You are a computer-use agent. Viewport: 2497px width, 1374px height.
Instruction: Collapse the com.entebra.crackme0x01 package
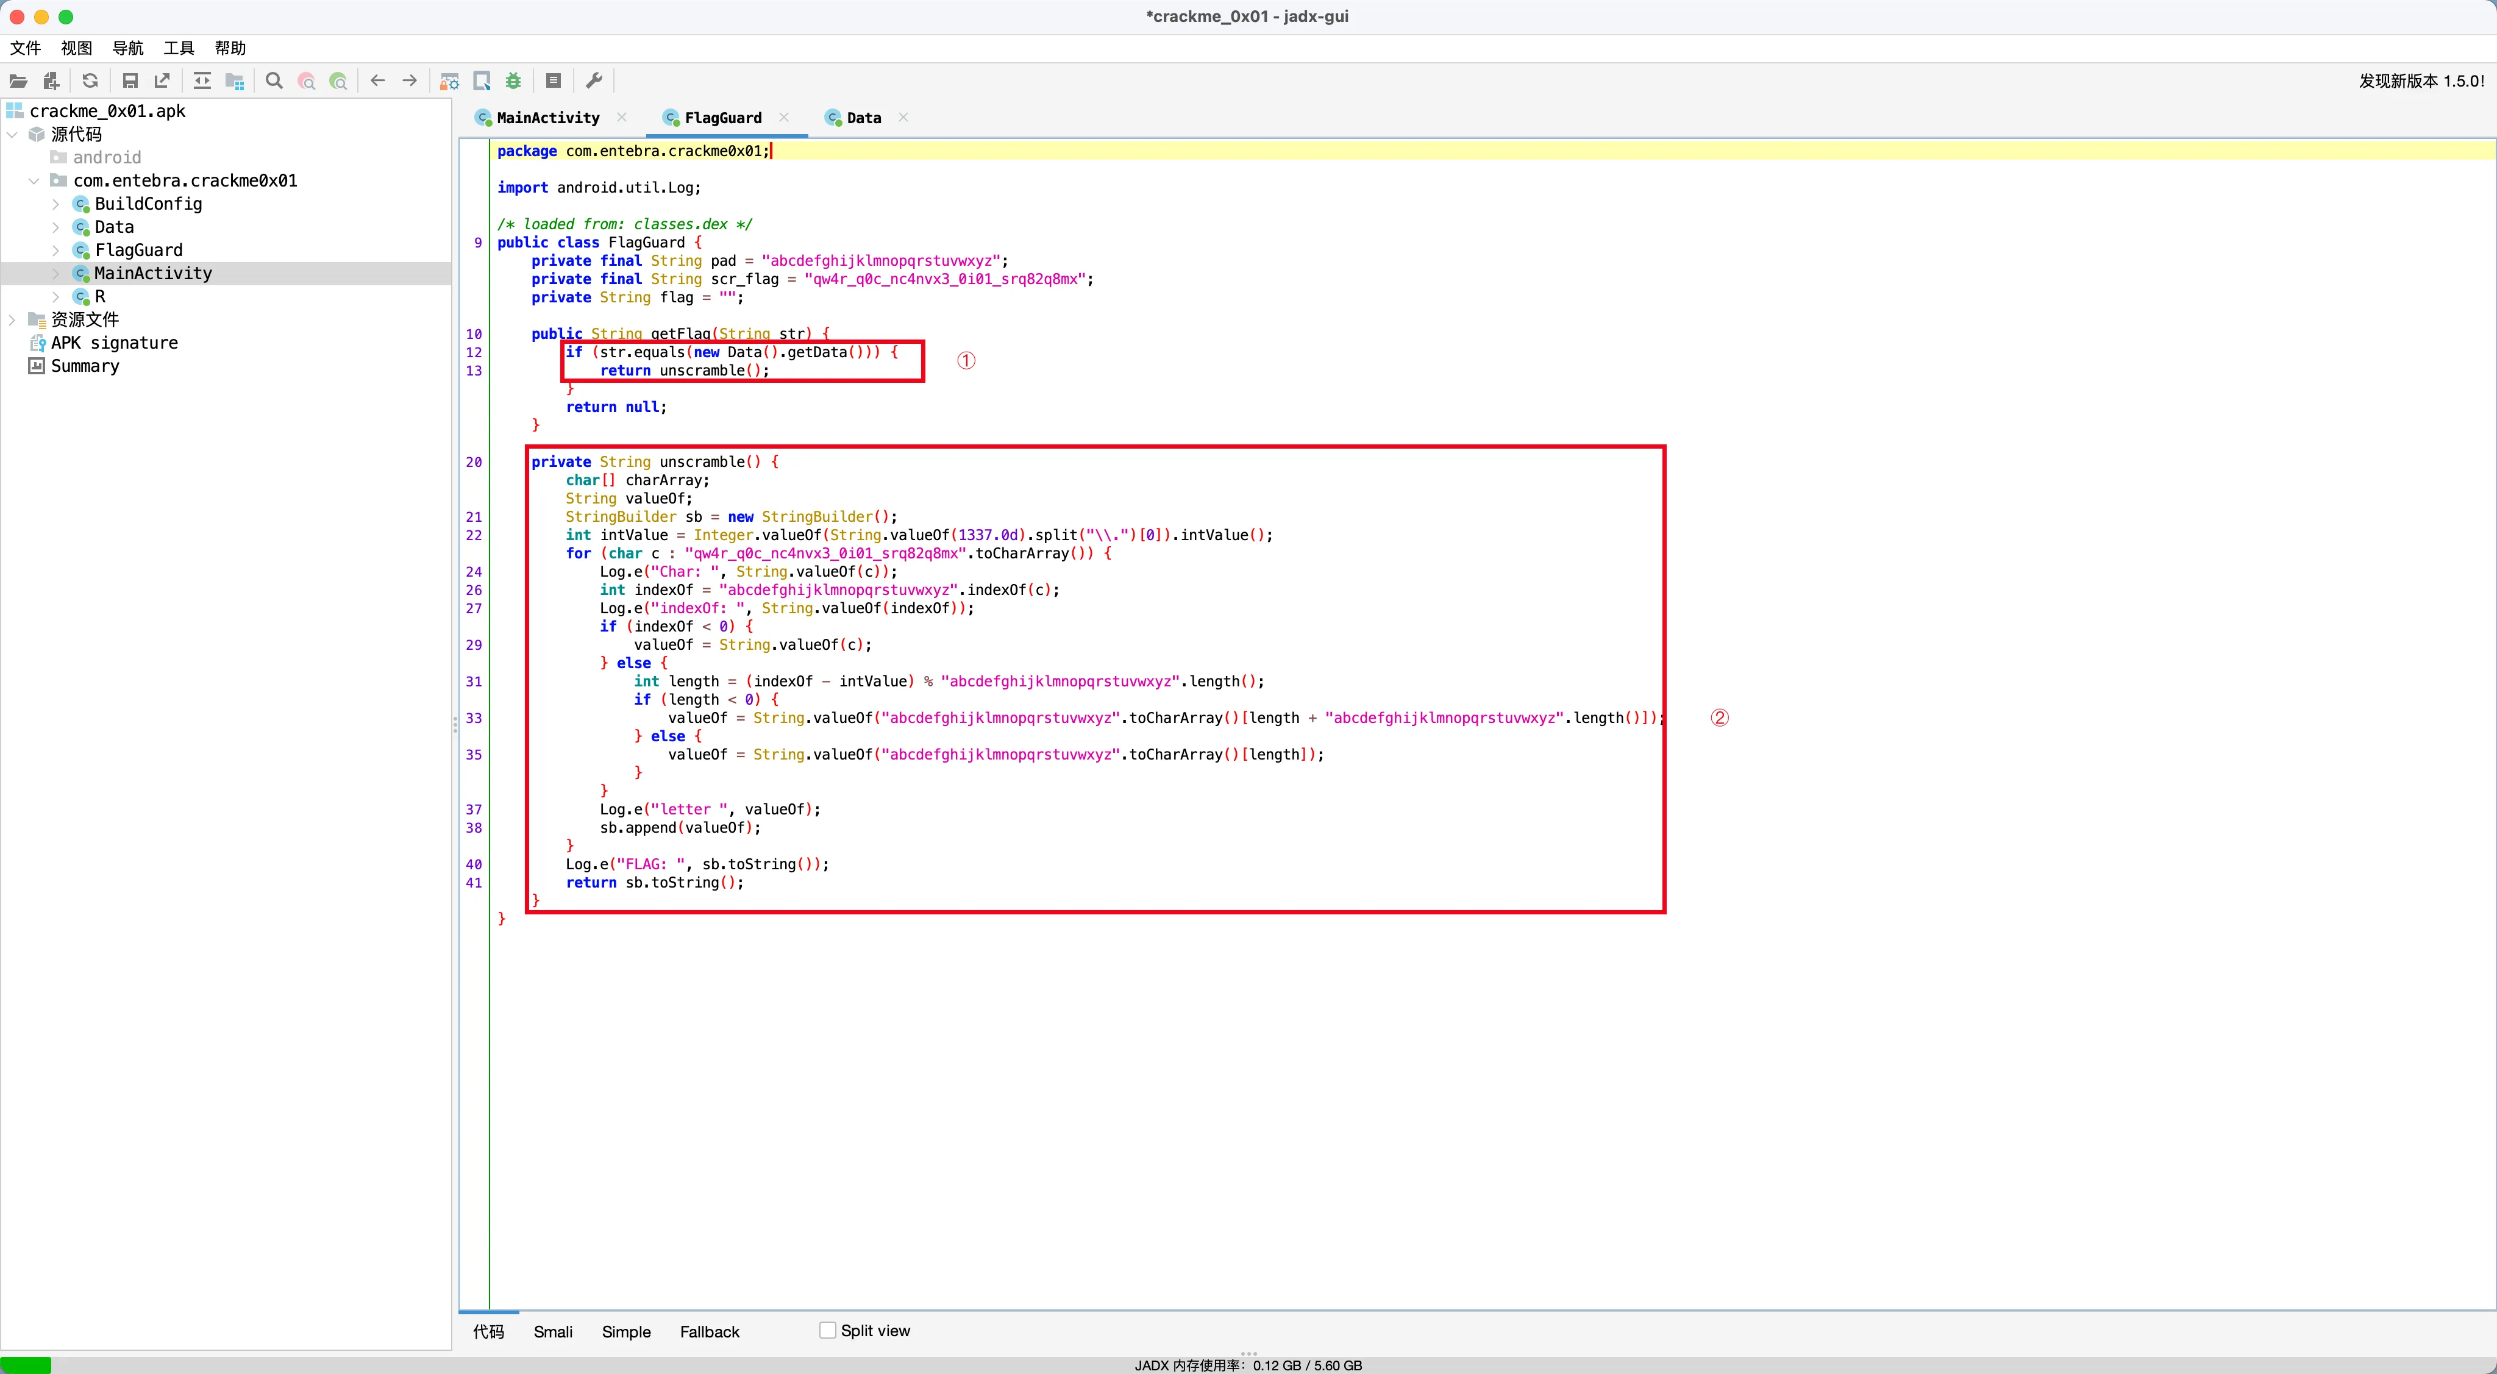pos(34,180)
